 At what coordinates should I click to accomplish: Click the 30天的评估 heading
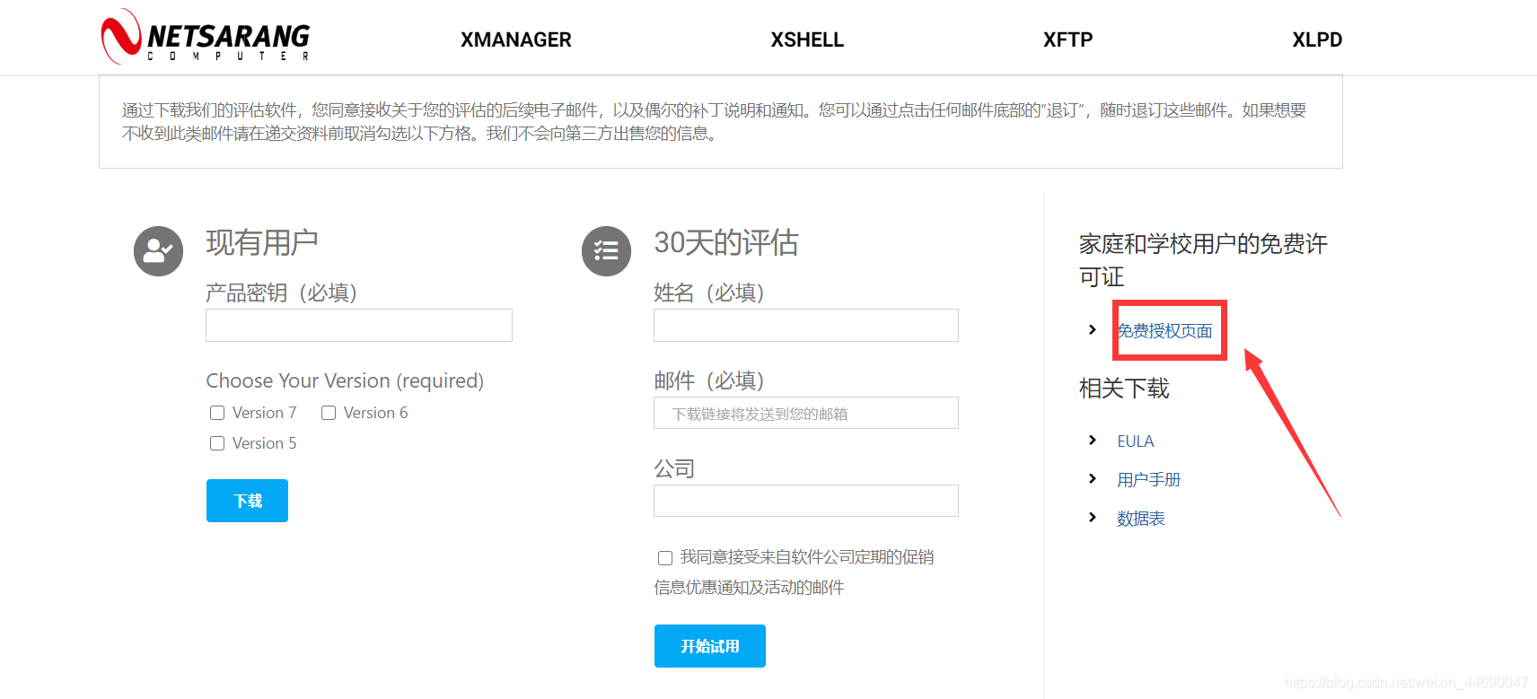(x=726, y=242)
